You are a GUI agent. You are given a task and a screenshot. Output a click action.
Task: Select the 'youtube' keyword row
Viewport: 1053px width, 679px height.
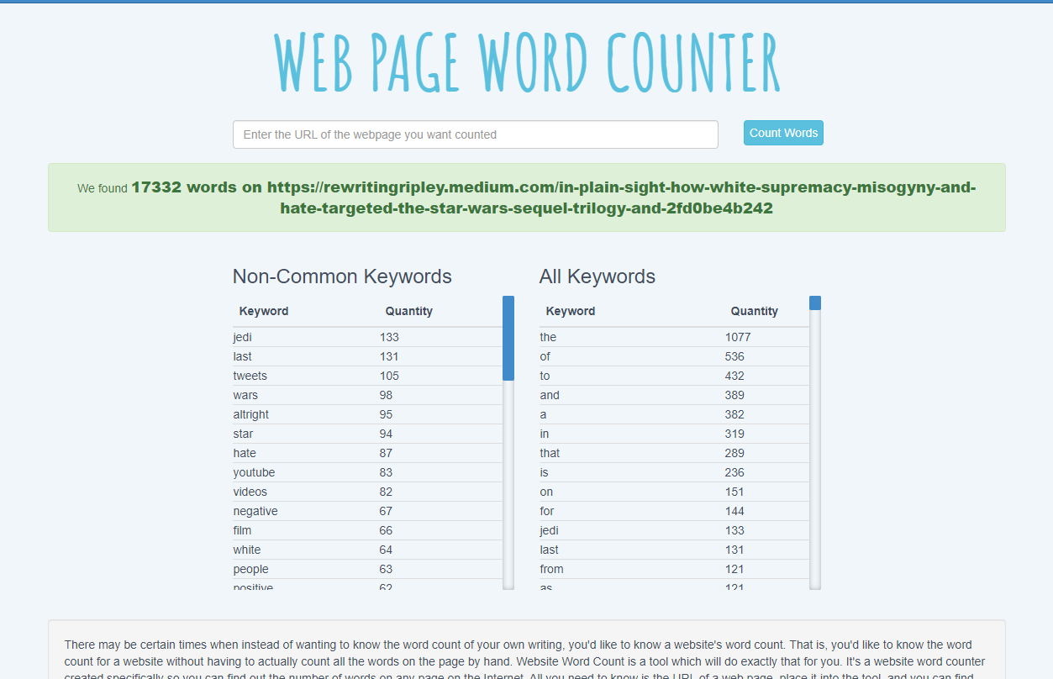point(367,472)
